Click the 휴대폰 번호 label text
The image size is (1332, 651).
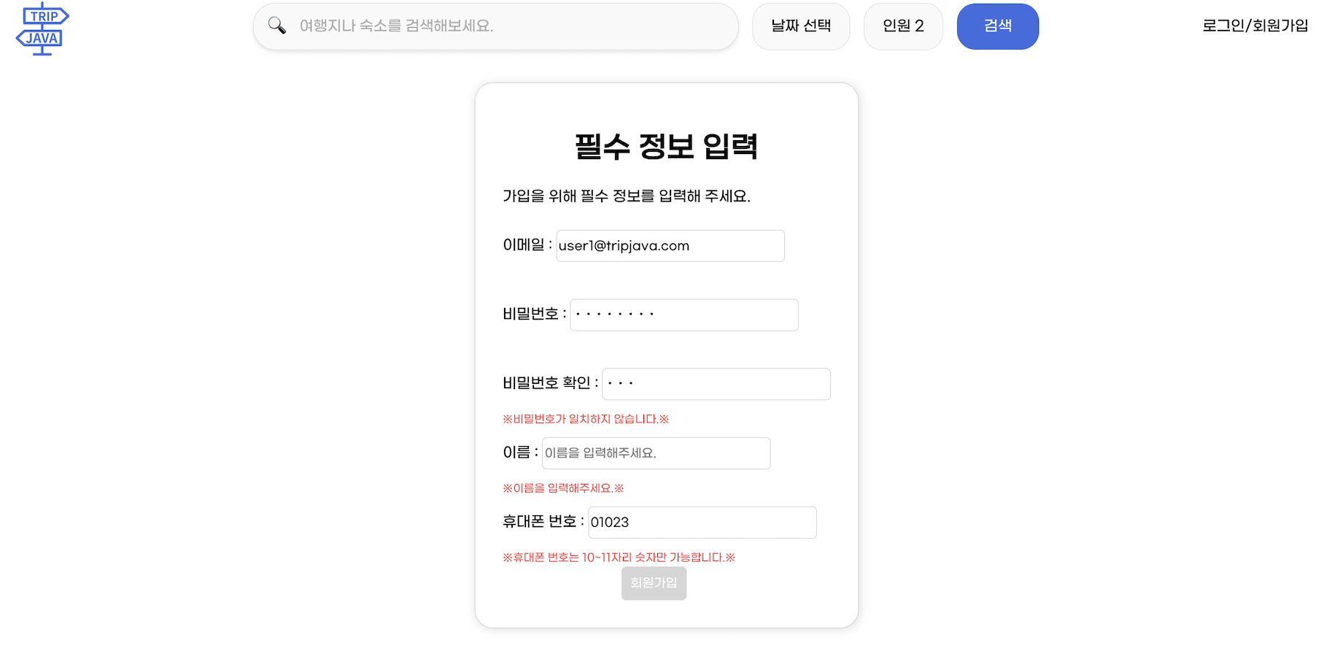click(x=540, y=522)
